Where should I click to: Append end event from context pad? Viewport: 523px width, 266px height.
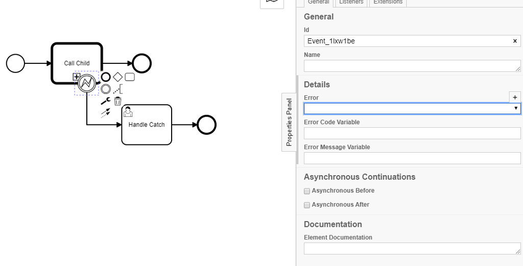(106, 77)
